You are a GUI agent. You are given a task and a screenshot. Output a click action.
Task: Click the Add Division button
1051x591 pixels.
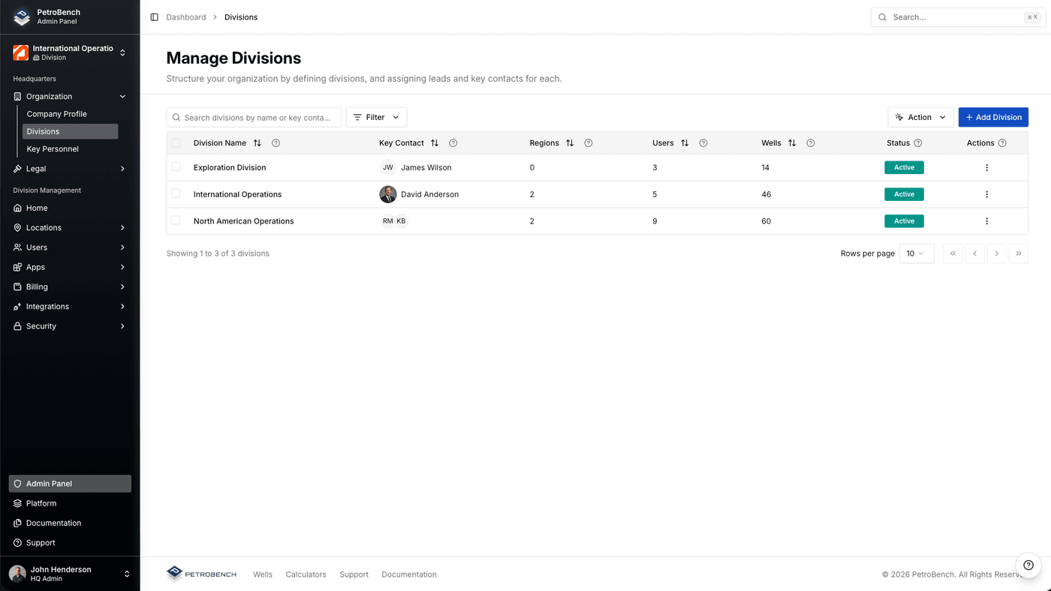[x=993, y=117]
